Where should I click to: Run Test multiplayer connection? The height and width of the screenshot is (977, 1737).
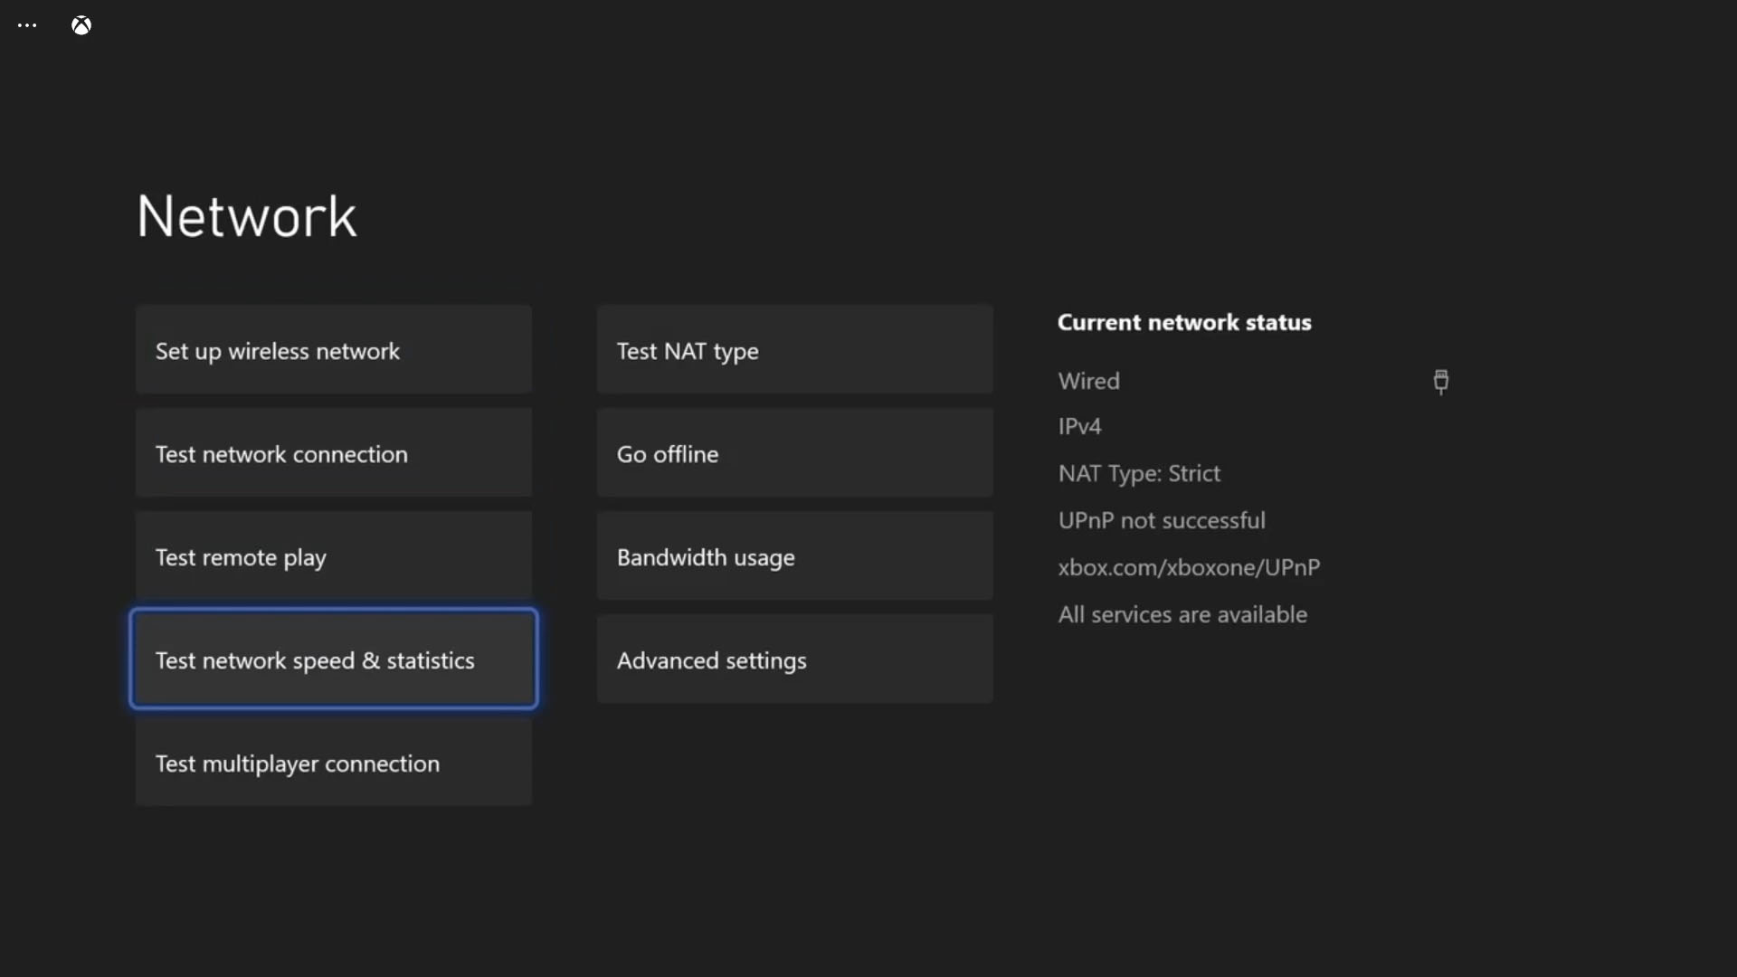tap(333, 764)
